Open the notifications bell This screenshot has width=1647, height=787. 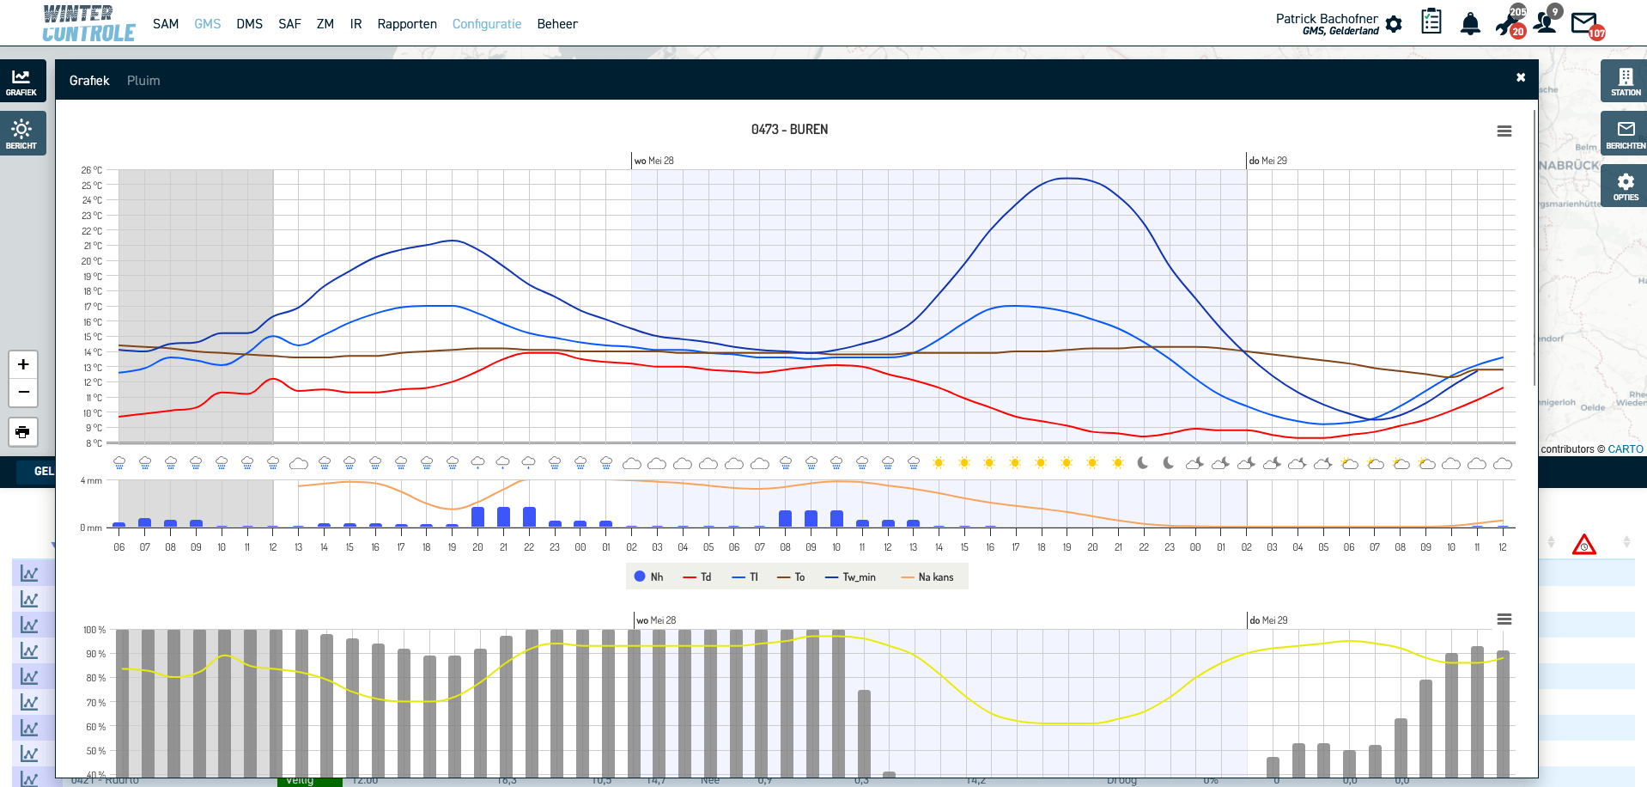pyautogui.click(x=1470, y=23)
